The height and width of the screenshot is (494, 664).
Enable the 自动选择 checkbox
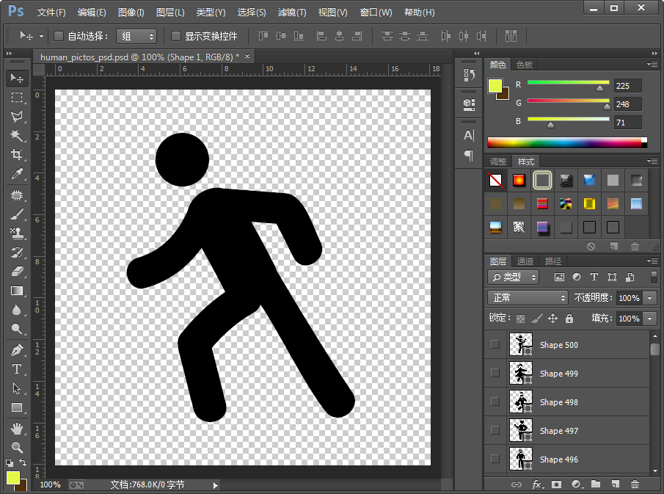(x=59, y=36)
